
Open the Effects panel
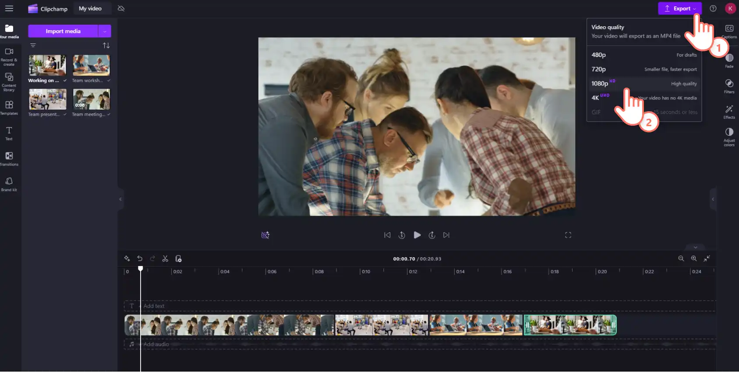coord(729,112)
